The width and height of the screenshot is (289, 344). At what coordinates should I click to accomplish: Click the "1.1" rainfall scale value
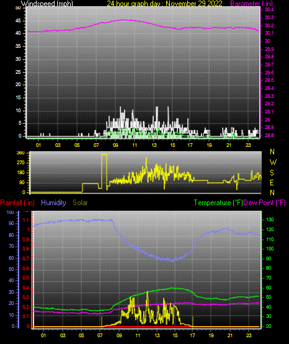tap(26, 220)
